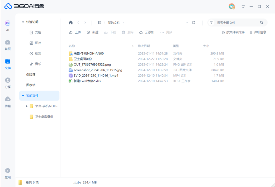Click the JPG icon of screenshot_20241206_111915.jpg

pos(70,70)
